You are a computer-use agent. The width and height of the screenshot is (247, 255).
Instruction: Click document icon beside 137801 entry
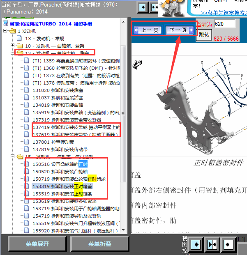[27, 142]
